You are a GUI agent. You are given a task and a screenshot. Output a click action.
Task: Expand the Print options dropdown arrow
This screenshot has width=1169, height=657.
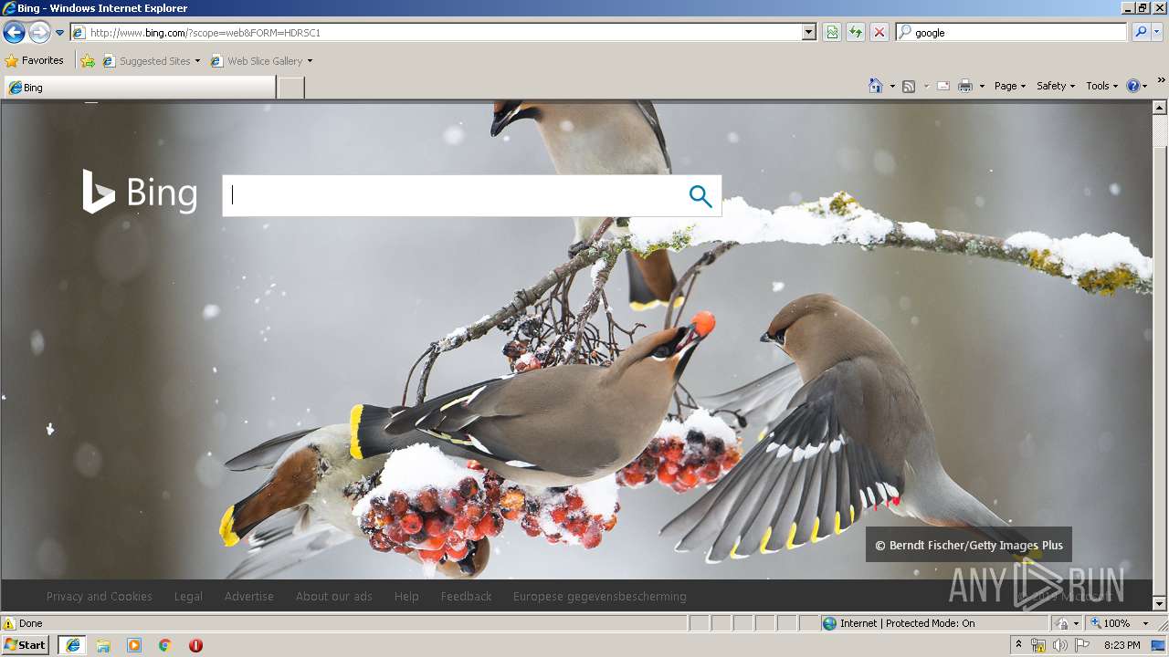[982, 86]
